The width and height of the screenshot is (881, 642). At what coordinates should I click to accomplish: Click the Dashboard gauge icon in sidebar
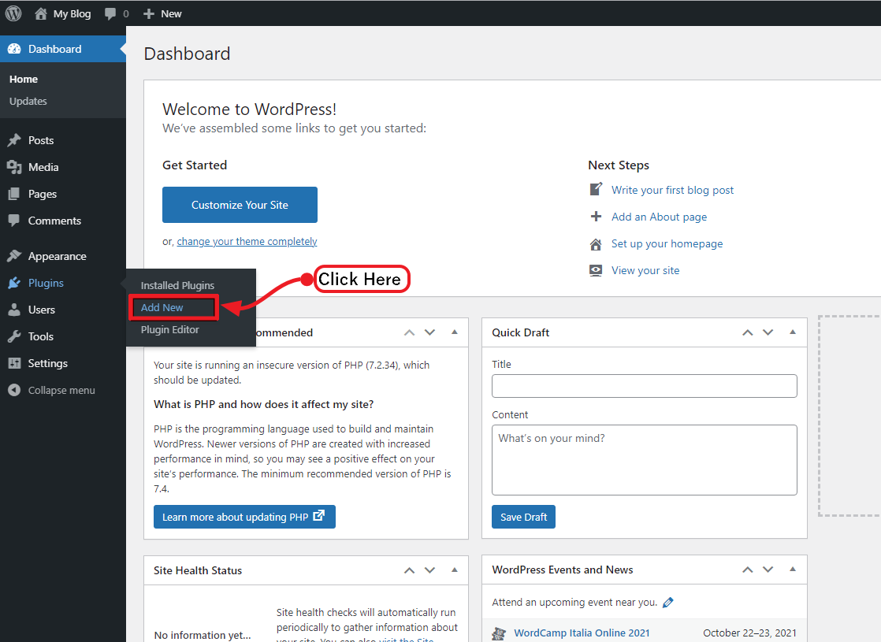coord(15,49)
